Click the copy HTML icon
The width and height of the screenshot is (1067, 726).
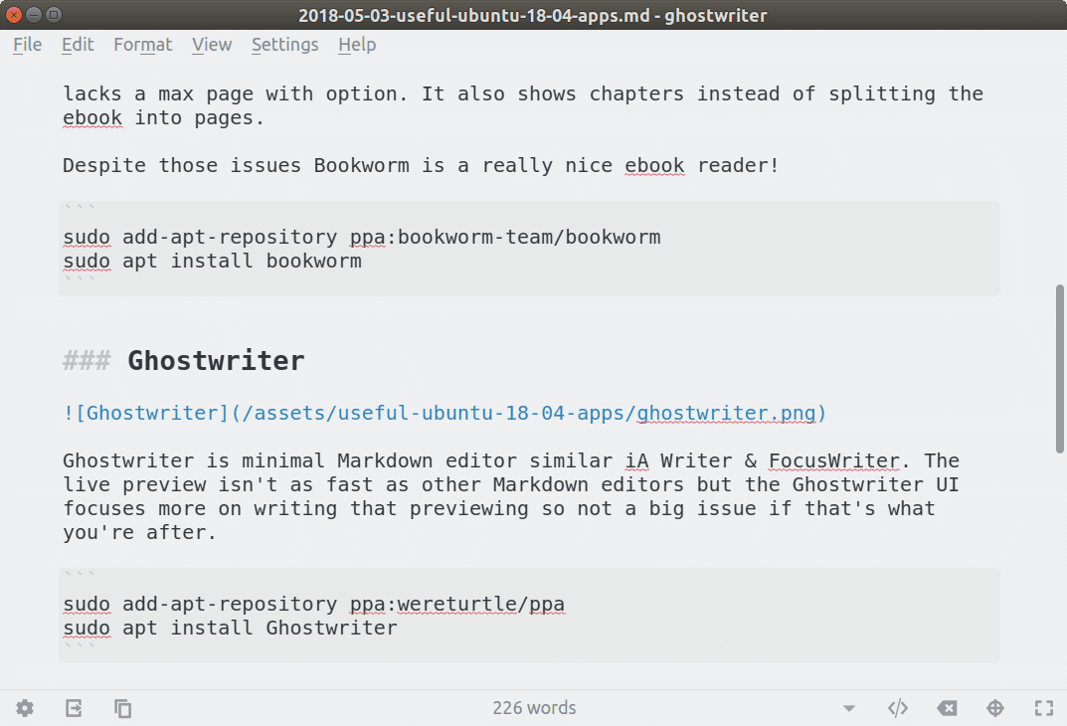coord(122,708)
